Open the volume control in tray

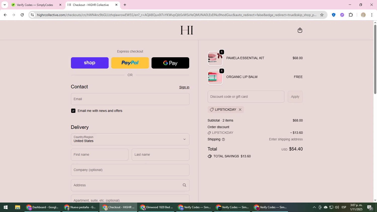tap(337, 207)
